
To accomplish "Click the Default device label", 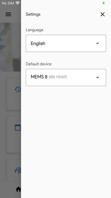I will tap(39, 64).
